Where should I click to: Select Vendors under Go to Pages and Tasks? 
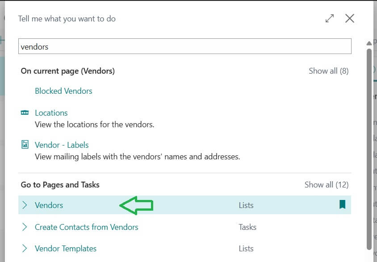coord(49,205)
